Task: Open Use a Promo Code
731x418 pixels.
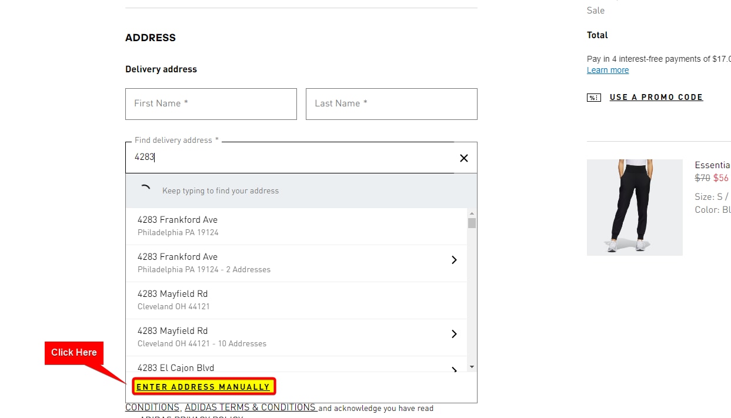Action: point(656,98)
